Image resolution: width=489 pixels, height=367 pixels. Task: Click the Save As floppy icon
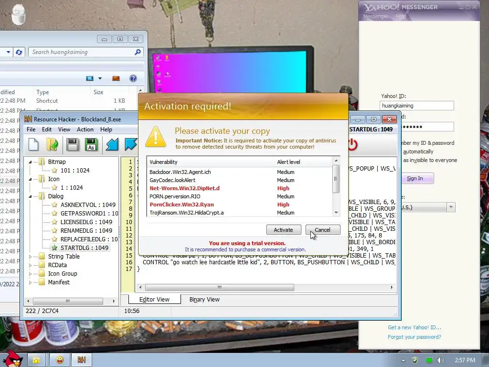click(91, 144)
